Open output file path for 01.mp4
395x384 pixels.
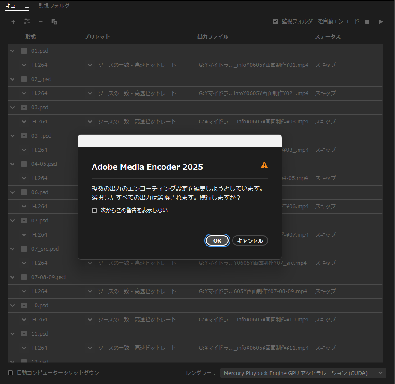click(x=254, y=65)
